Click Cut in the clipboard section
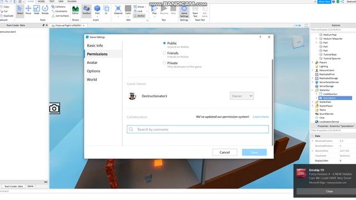The height and width of the screenshot is (200, 356). pyautogui.click(x=4, y=11)
